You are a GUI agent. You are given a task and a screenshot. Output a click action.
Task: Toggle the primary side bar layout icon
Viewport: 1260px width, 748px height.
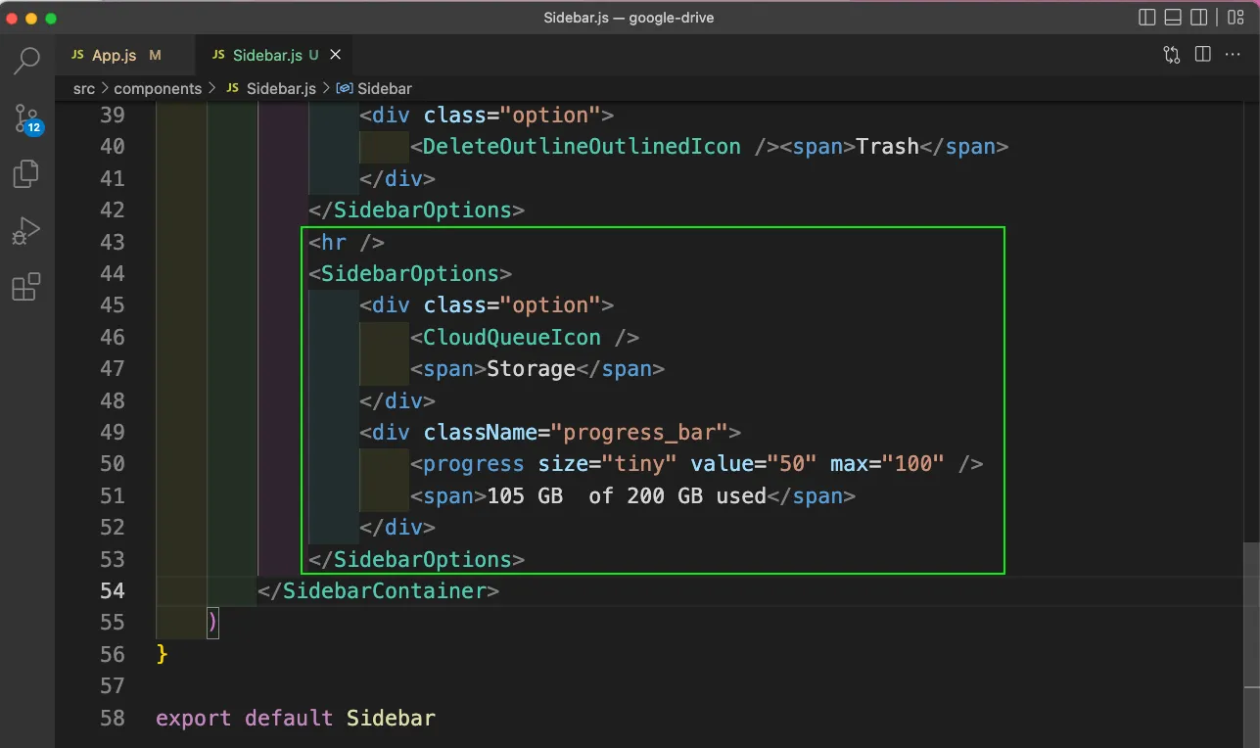coord(1148,18)
